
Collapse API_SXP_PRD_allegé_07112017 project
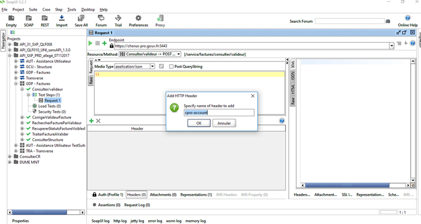10,56
